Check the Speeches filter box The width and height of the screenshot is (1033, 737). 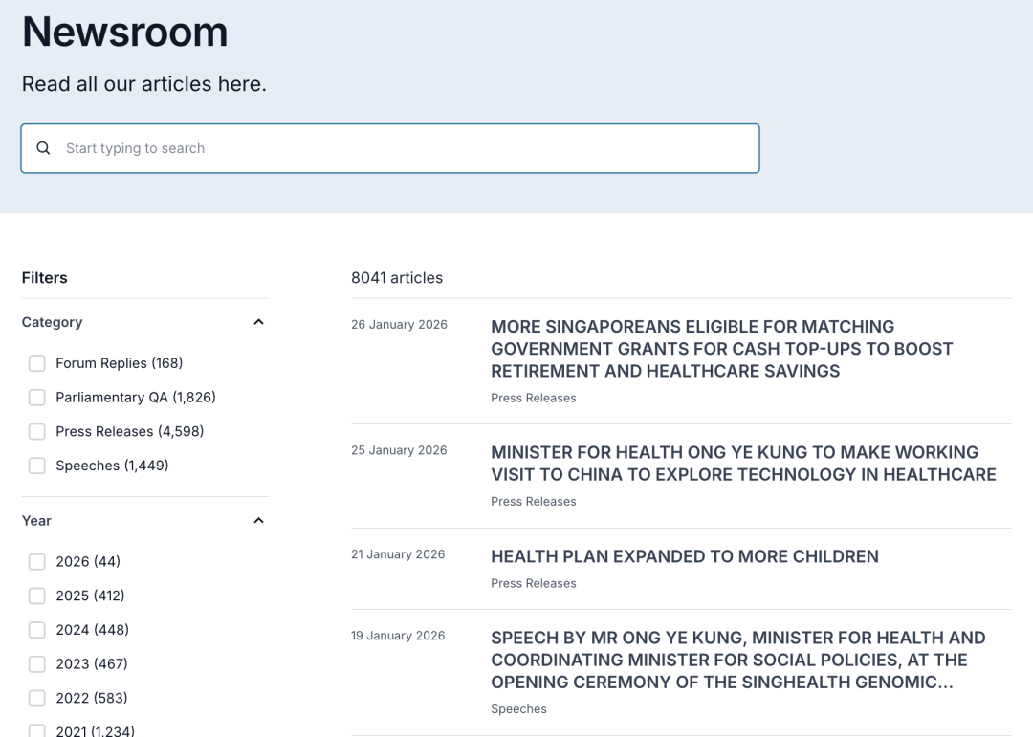pyautogui.click(x=37, y=466)
